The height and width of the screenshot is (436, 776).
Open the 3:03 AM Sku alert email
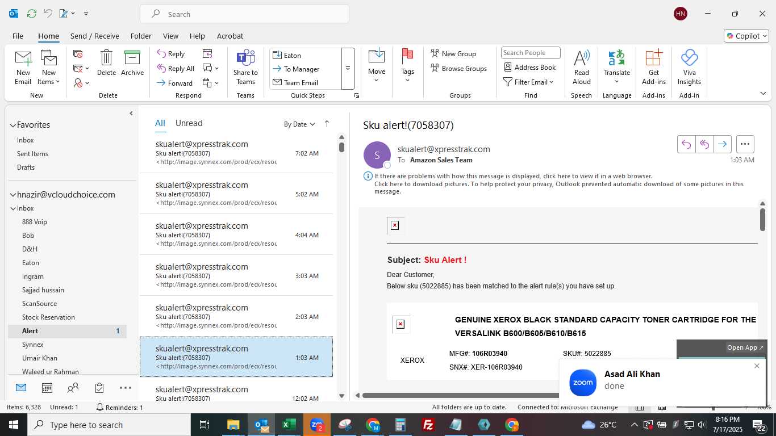(x=236, y=275)
